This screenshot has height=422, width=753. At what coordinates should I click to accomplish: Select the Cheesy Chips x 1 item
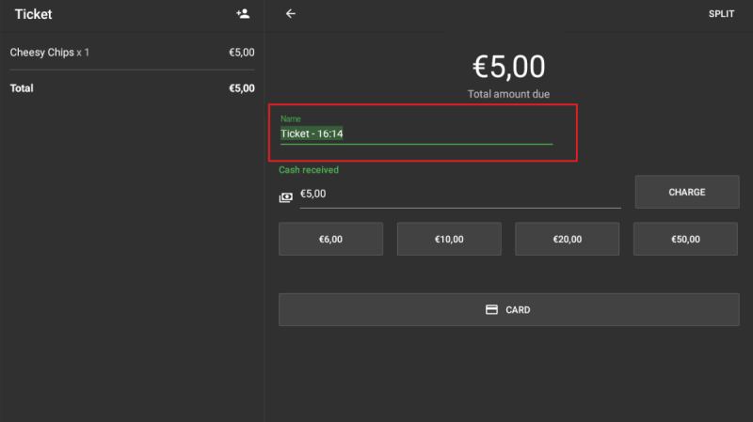coord(50,53)
